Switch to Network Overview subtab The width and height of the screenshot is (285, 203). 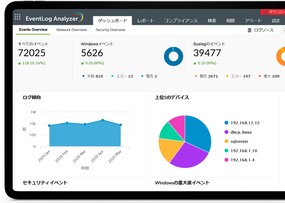tap(71, 30)
